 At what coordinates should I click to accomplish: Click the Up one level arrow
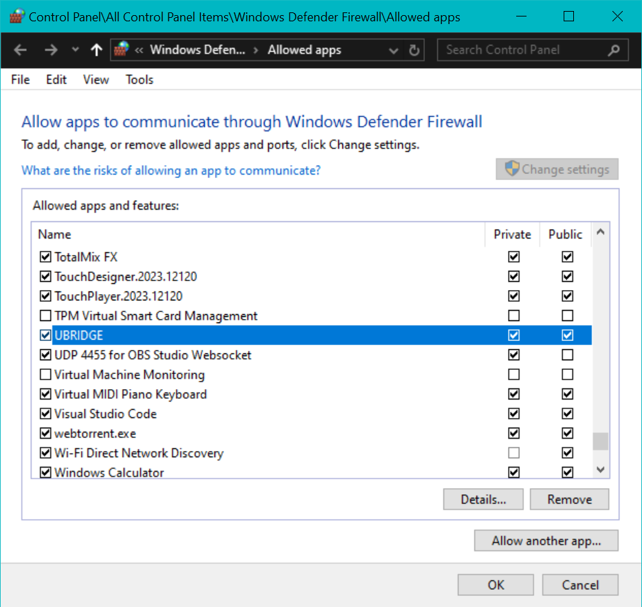(x=96, y=50)
